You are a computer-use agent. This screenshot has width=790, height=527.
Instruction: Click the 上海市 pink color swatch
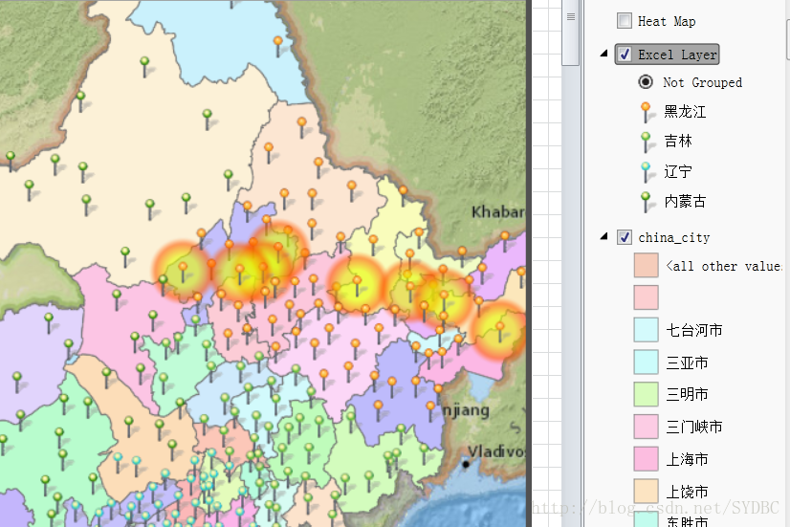pyautogui.click(x=646, y=459)
